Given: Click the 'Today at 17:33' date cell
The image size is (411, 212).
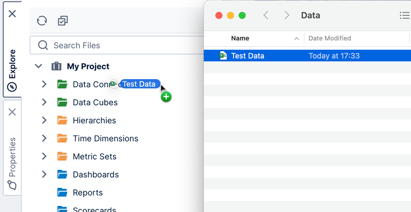Looking at the screenshot, I should point(334,56).
